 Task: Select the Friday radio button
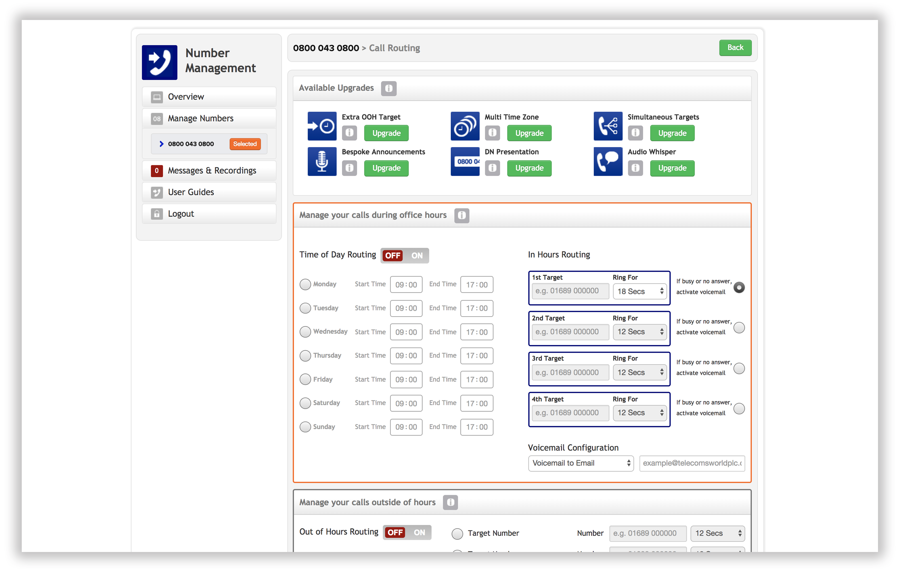click(x=305, y=379)
